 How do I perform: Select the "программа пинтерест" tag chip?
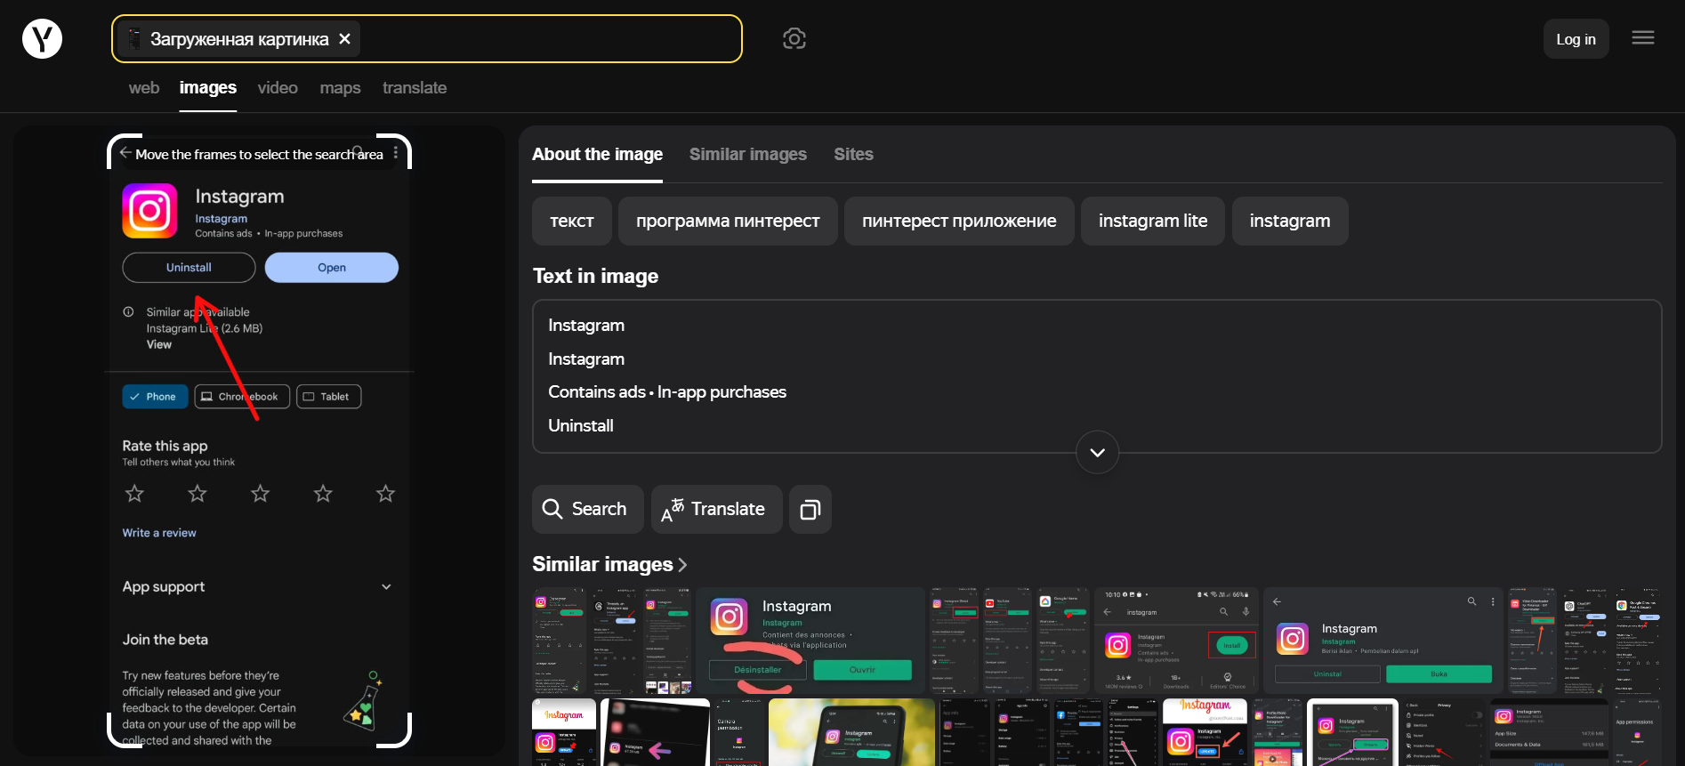[x=727, y=222]
